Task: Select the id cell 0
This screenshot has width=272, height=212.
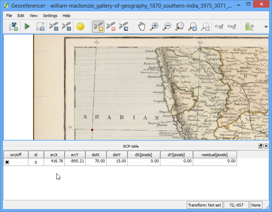Action: tap(36, 162)
